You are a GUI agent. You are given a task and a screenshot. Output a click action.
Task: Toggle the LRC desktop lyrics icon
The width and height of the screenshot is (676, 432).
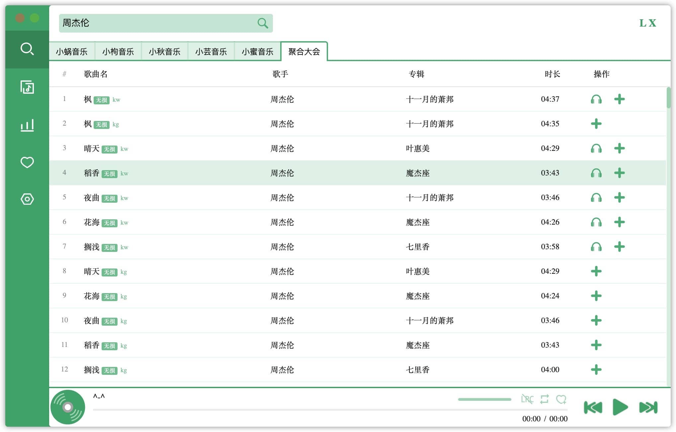(527, 399)
